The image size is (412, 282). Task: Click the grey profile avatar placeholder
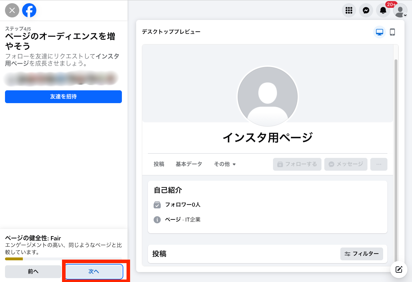click(x=267, y=97)
